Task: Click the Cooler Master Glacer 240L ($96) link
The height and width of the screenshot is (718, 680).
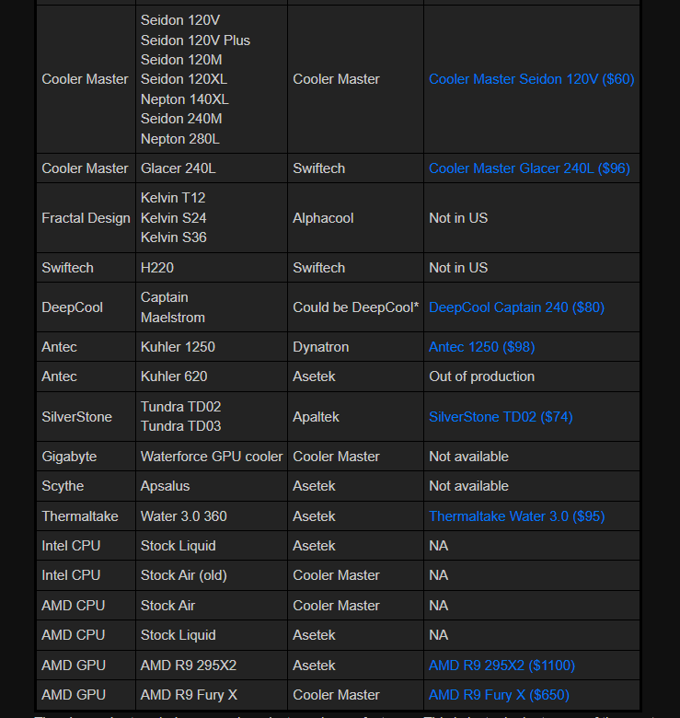Action: tap(529, 168)
